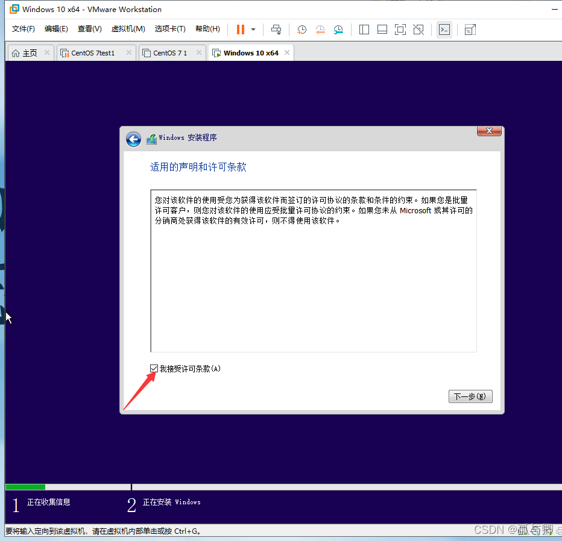Open the 查看(V) menu

[x=90, y=29]
